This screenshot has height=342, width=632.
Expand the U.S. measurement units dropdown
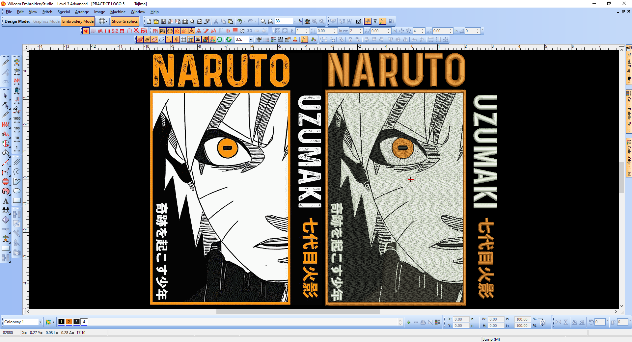point(251,39)
